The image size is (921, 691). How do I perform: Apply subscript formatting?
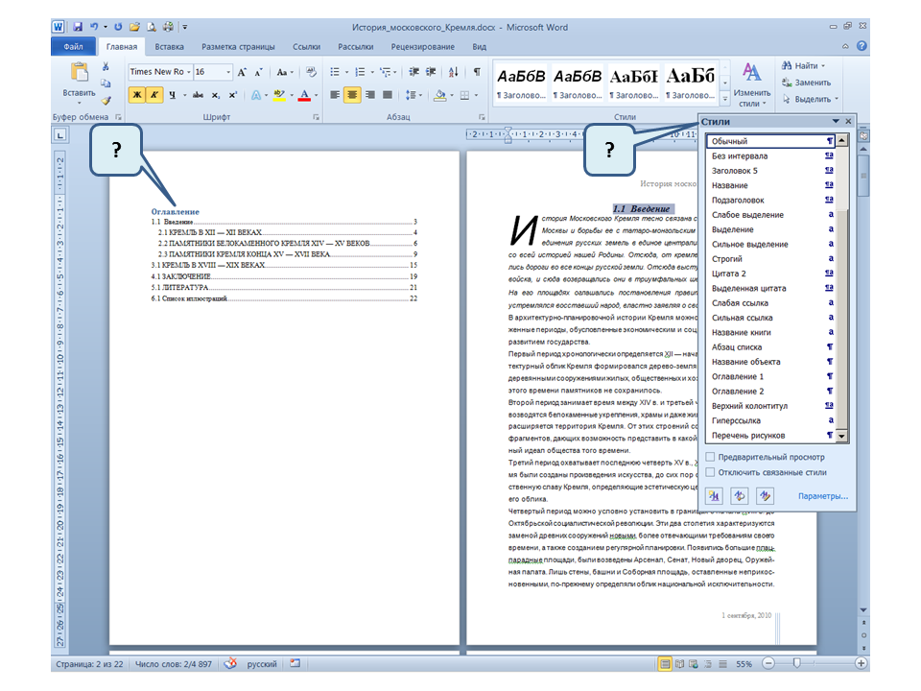click(216, 95)
